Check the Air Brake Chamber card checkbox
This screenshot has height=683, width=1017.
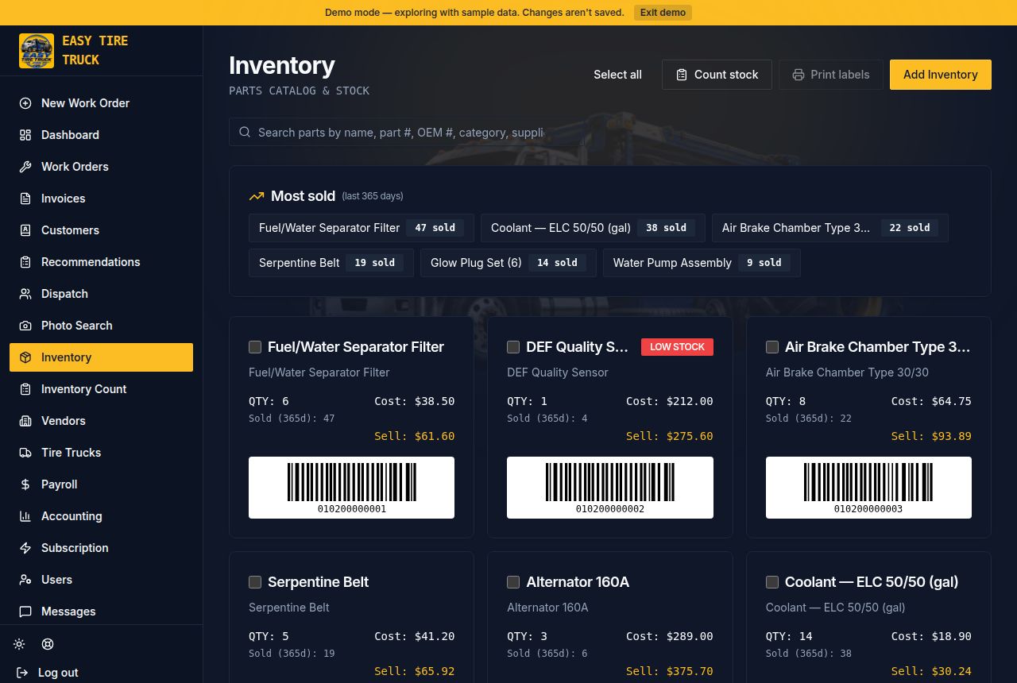click(772, 347)
